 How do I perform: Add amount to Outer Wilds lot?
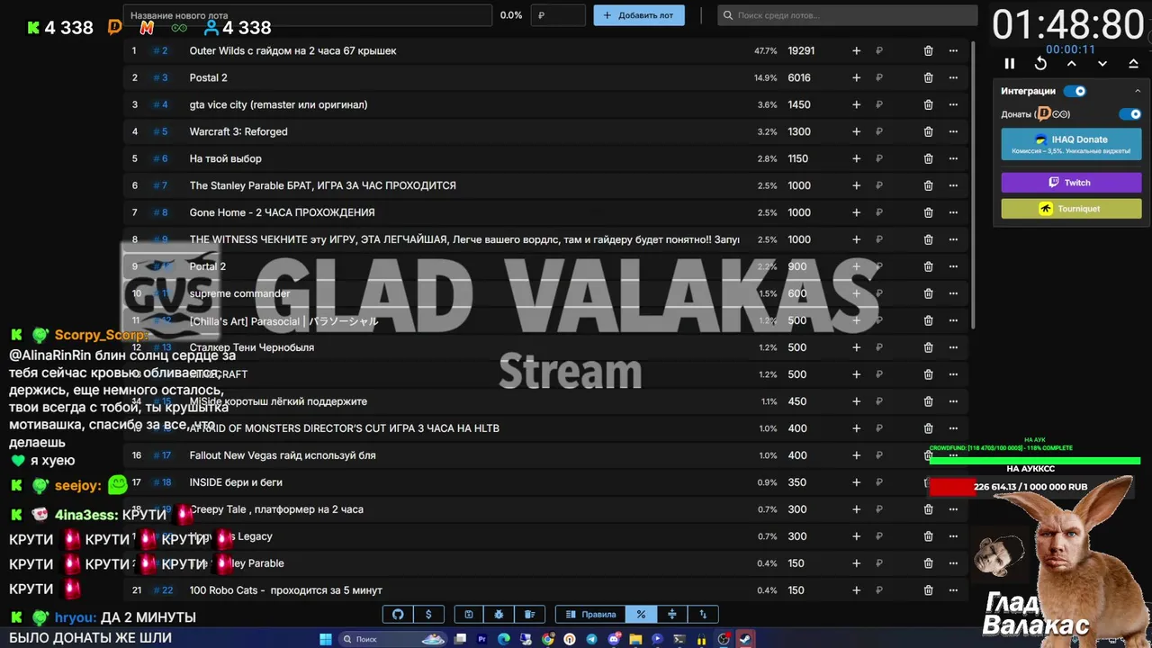tap(856, 51)
